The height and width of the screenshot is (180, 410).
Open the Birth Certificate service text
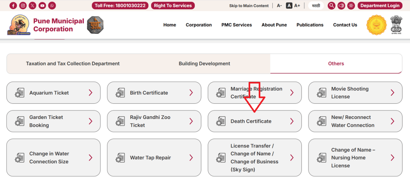[x=149, y=93]
